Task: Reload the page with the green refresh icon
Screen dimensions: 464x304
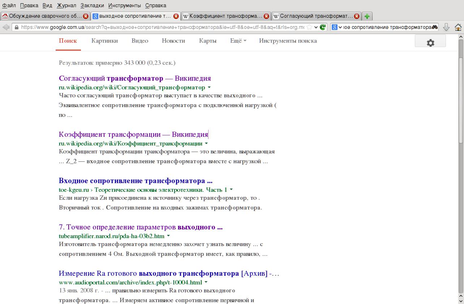Action: tap(323, 27)
